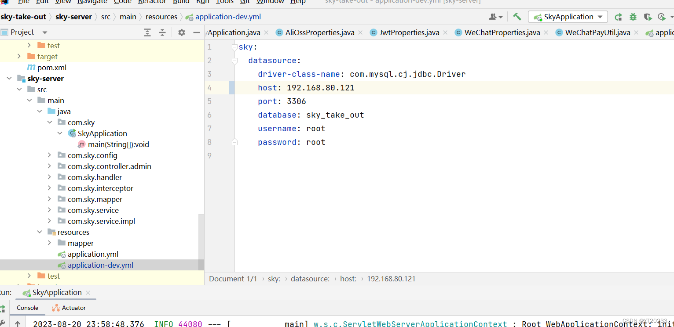This screenshot has width=674, height=327.
Task: Click the port value 3306
Action: coord(297,101)
